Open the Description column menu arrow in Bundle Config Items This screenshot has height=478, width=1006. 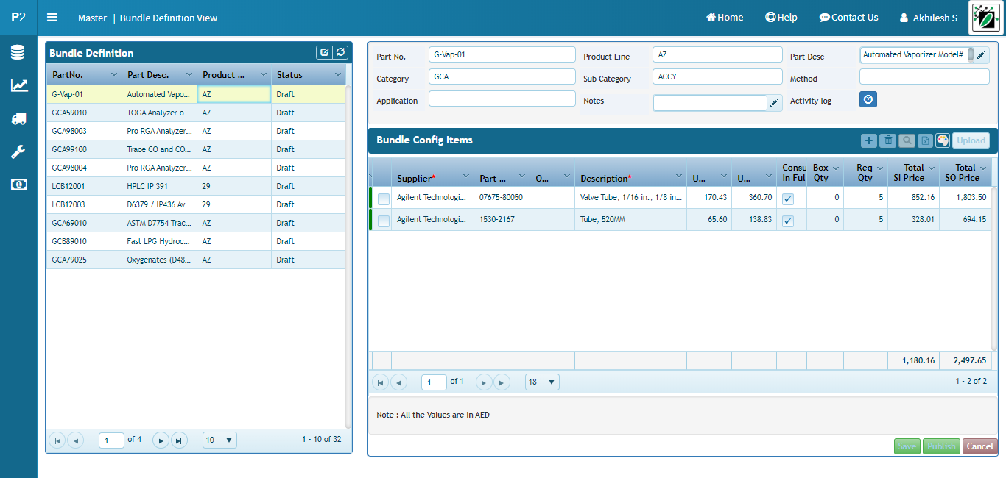point(678,176)
